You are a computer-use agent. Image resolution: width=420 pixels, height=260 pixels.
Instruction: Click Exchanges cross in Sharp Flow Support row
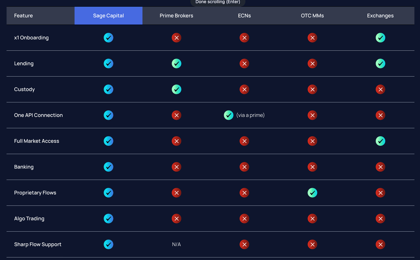click(380, 244)
